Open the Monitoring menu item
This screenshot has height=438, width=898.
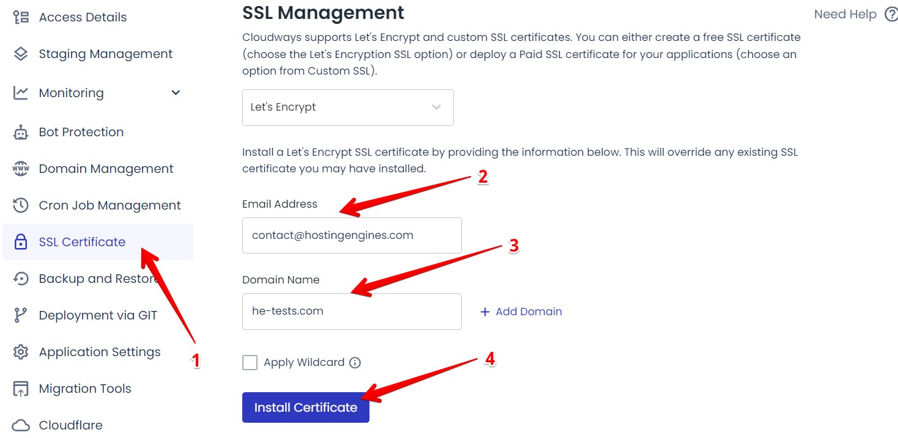click(72, 93)
